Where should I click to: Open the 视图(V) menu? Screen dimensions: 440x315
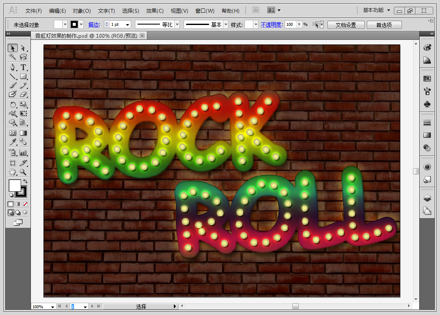point(179,11)
